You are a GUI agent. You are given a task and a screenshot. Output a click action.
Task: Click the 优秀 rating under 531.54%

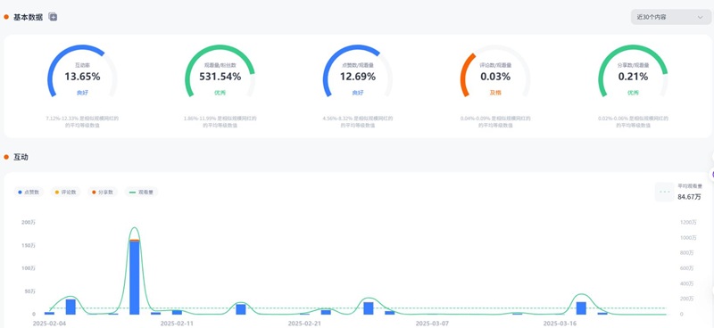[220, 93]
